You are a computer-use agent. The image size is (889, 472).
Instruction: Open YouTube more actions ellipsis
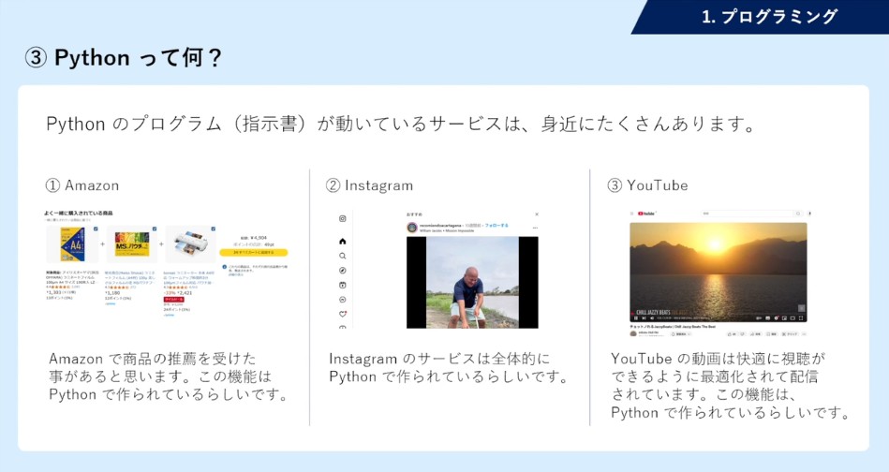point(804,334)
